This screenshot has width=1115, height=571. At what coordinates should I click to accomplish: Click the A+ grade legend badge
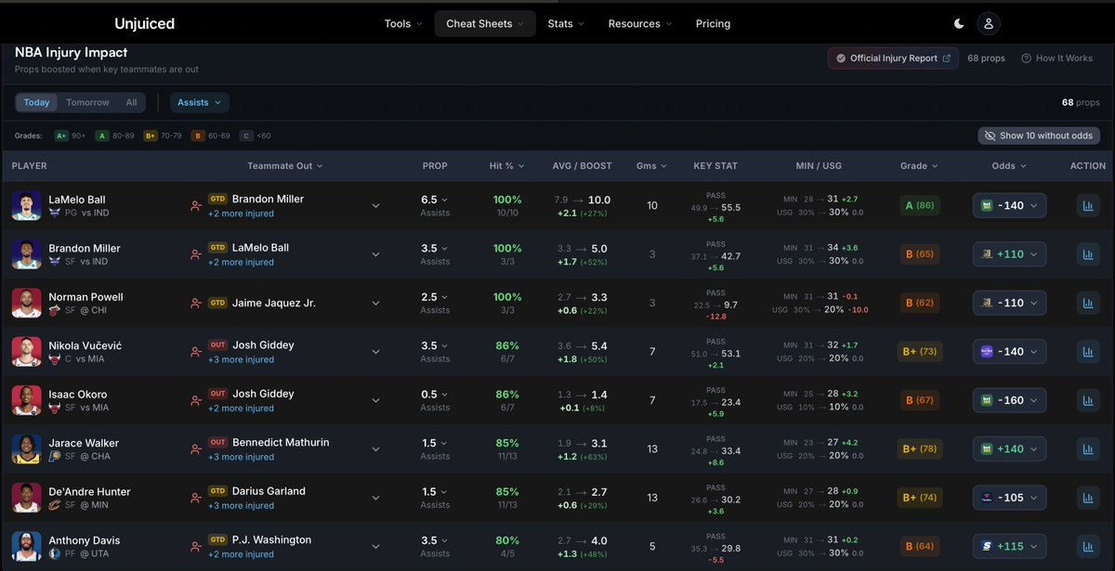(61, 136)
